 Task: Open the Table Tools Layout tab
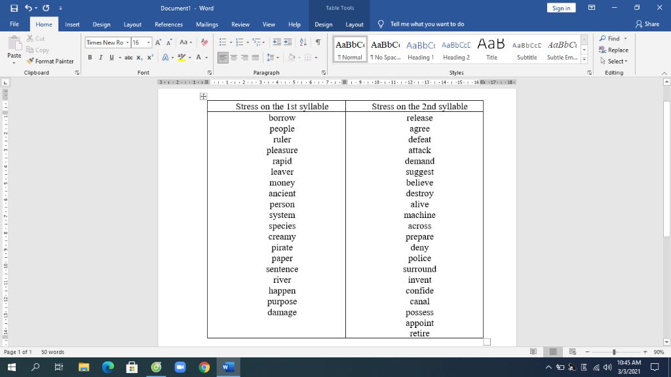355,24
